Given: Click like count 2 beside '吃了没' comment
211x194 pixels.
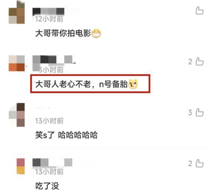Looking at the screenshot, I should pyautogui.click(x=190, y=164).
